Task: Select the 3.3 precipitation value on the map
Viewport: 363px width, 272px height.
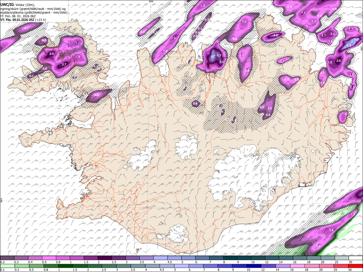Action: [x=219, y=56]
